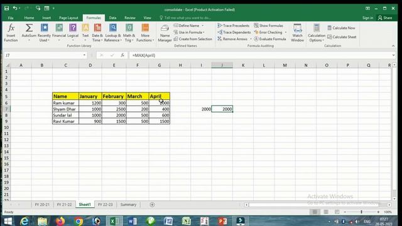Open More Functions menu
This screenshot has width=402, height=226.
point(145,33)
